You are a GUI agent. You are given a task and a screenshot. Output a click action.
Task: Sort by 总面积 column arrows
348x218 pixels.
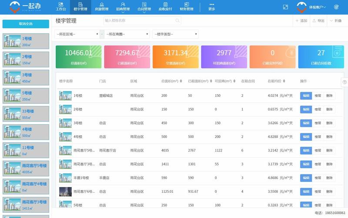(181, 81)
